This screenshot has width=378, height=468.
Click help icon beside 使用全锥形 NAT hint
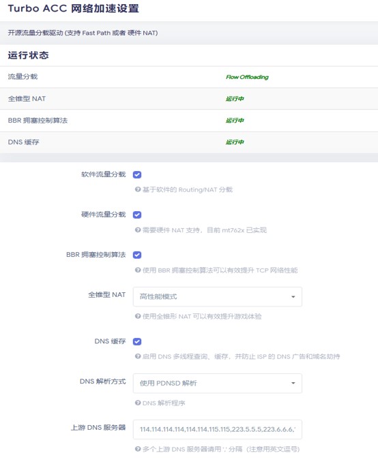tap(138, 316)
